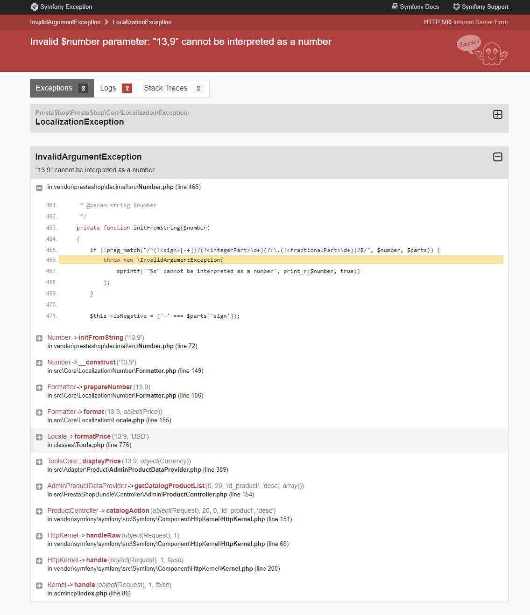The height and width of the screenshot is (615, 530).
Task: Expand the HttpKernel->handleRaw trace
Action: click(39, 536)
